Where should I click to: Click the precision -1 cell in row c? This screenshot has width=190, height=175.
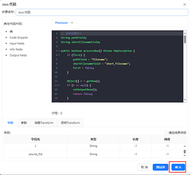pos(167,146)
